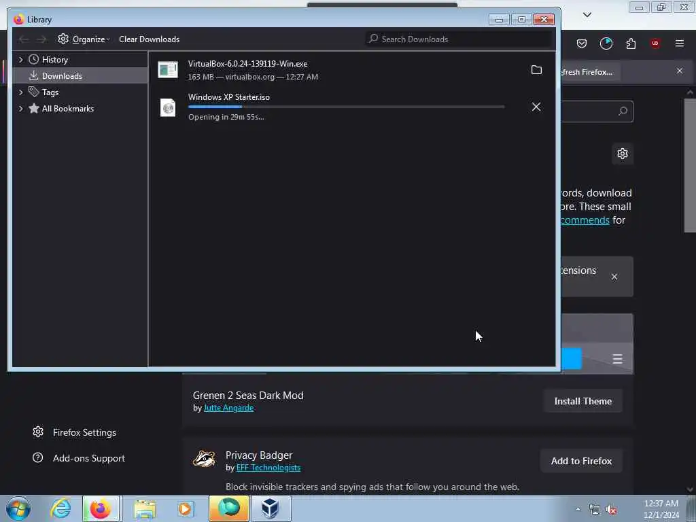Select Windows XP Starter.iso file name
Image resolution: width=696 pixels, height=522 pixels.
(x=229, y=97)
